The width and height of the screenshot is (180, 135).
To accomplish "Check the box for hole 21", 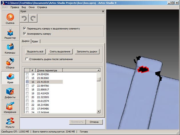I will pos(27,101).
